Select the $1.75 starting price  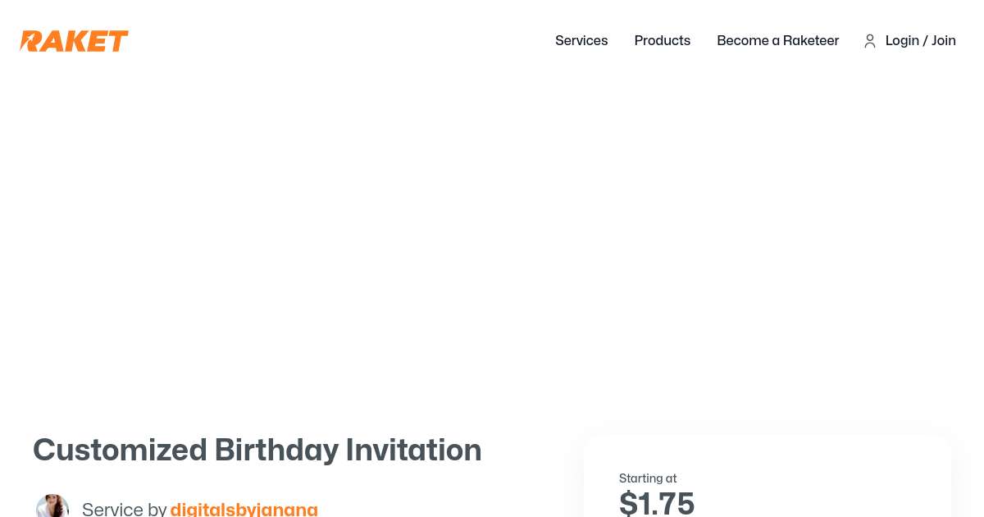(x=656, y=502)
